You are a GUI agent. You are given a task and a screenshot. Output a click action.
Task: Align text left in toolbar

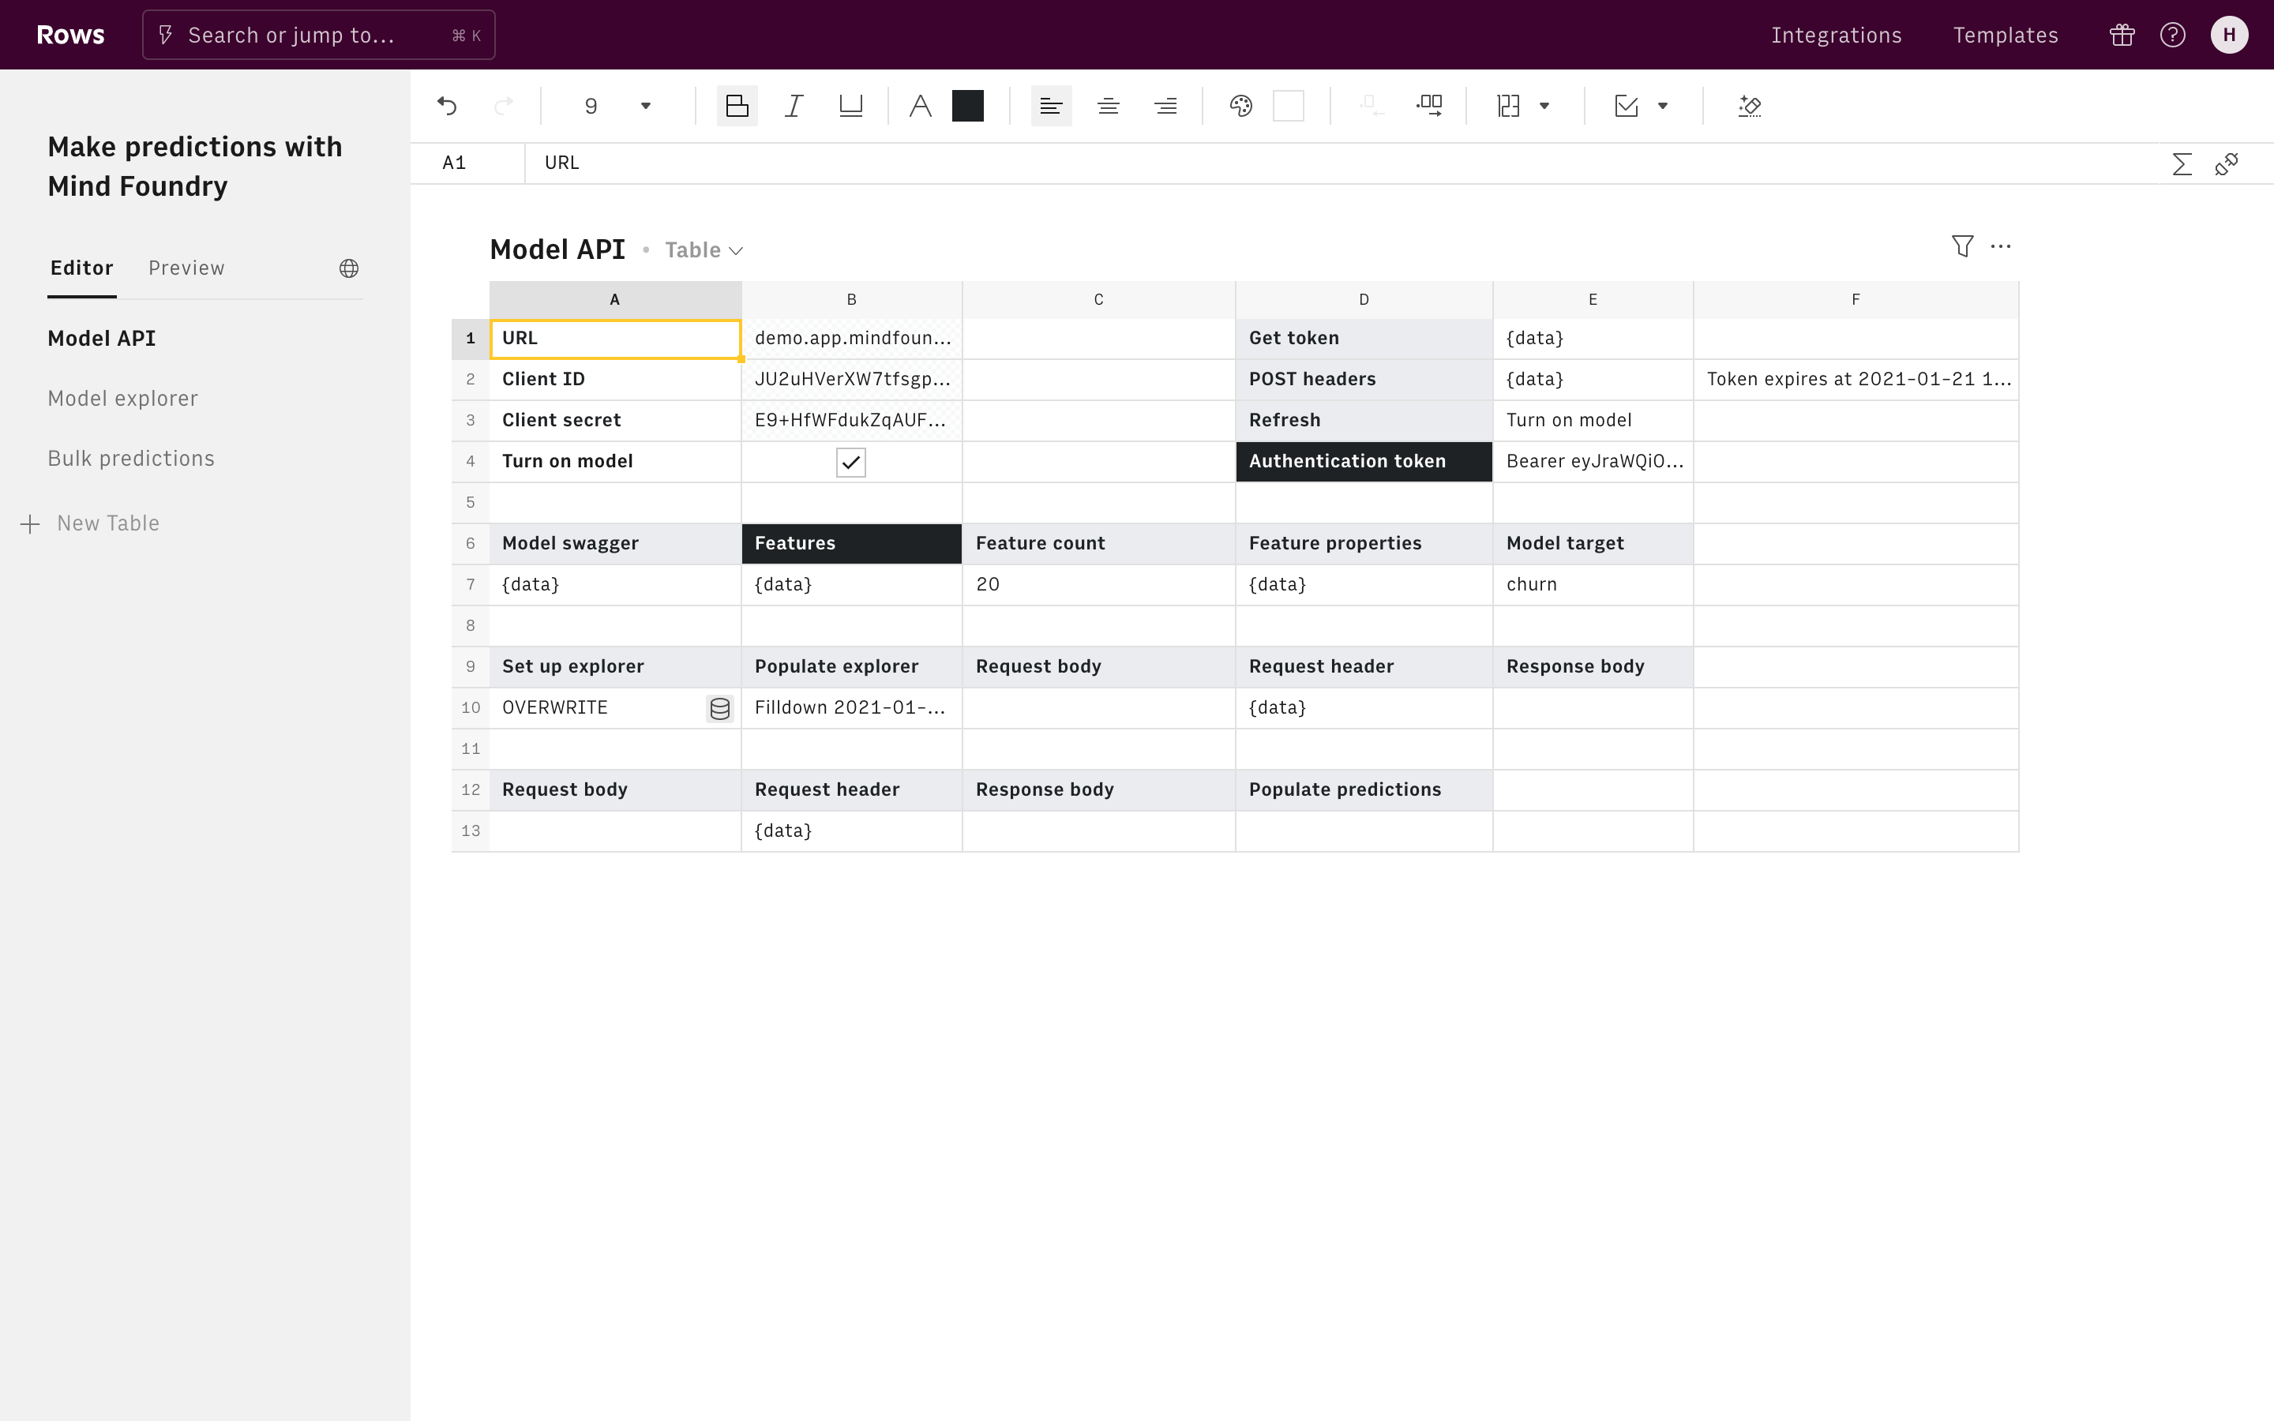(x=1052, y=107)
